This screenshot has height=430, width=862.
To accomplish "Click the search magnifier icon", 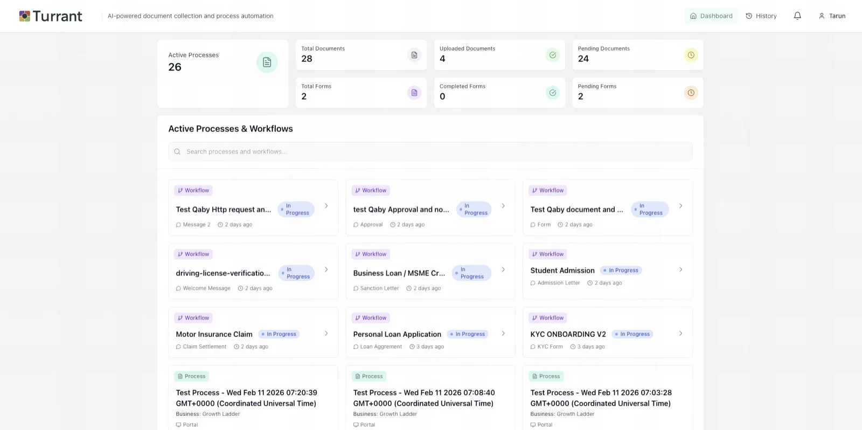I will click(x=177, y=151).
